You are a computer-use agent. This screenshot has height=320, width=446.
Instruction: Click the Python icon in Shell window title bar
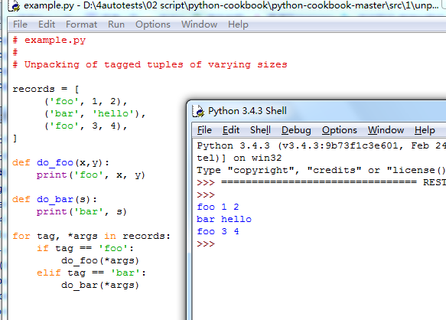click(198, 111)
